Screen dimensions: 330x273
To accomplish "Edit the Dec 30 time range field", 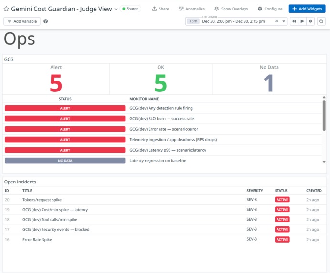I will click(234, 21).
